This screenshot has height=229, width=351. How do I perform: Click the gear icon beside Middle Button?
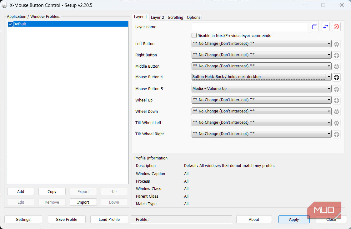(x=336, y=67)
